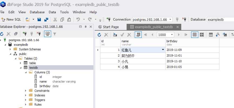This screenshot has height=108, width=234.
Task: Pin the Database Explorer panel
Action: point(85,27)
